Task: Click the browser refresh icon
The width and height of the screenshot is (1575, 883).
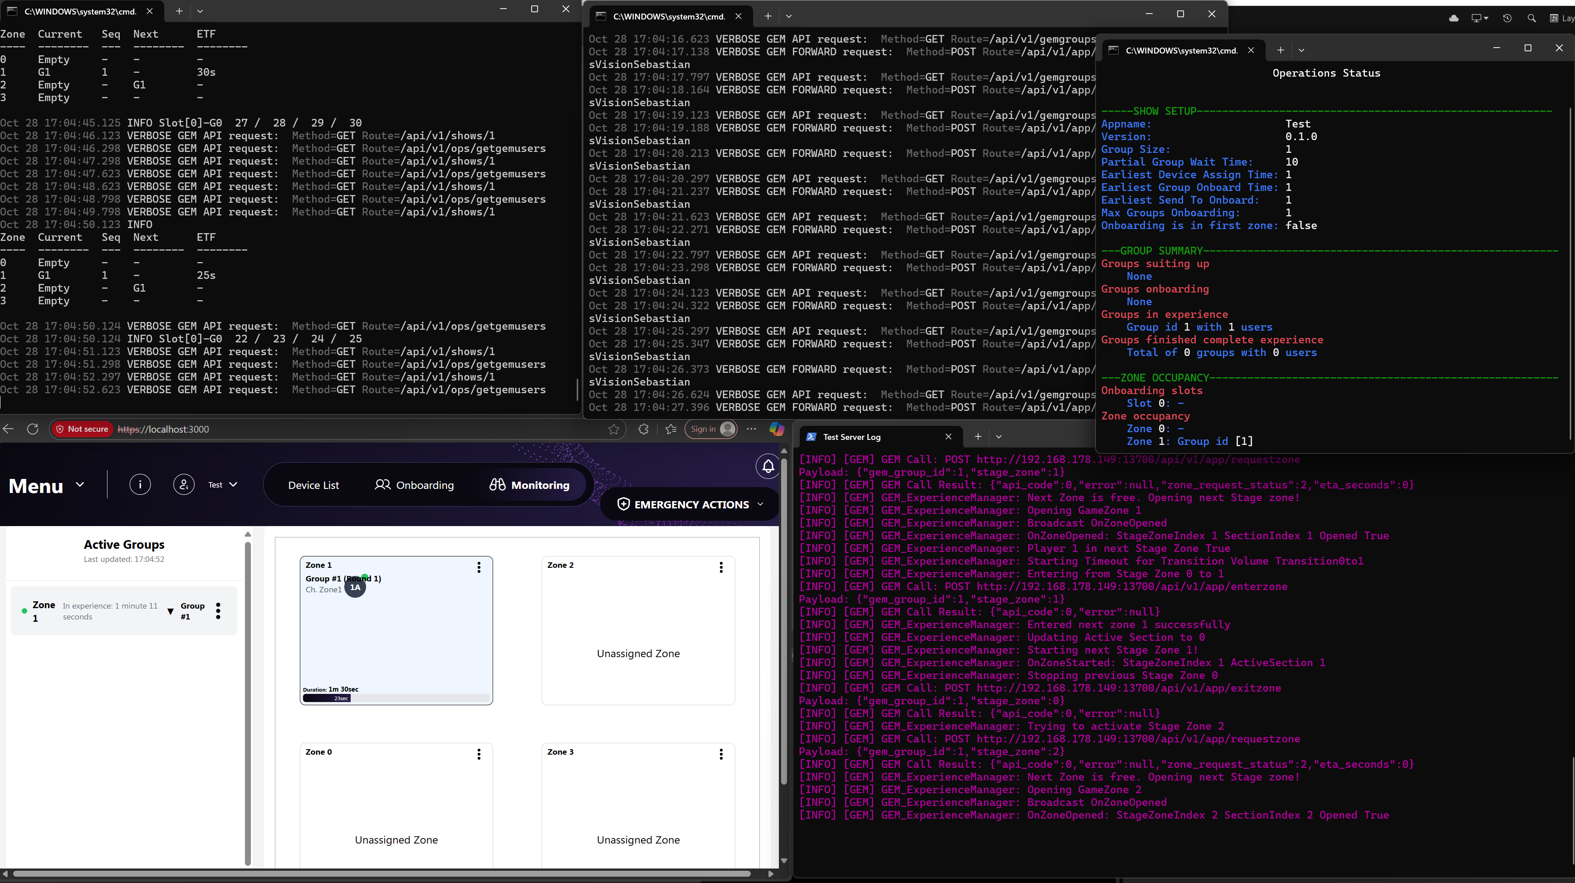Action: pos(33,429)
